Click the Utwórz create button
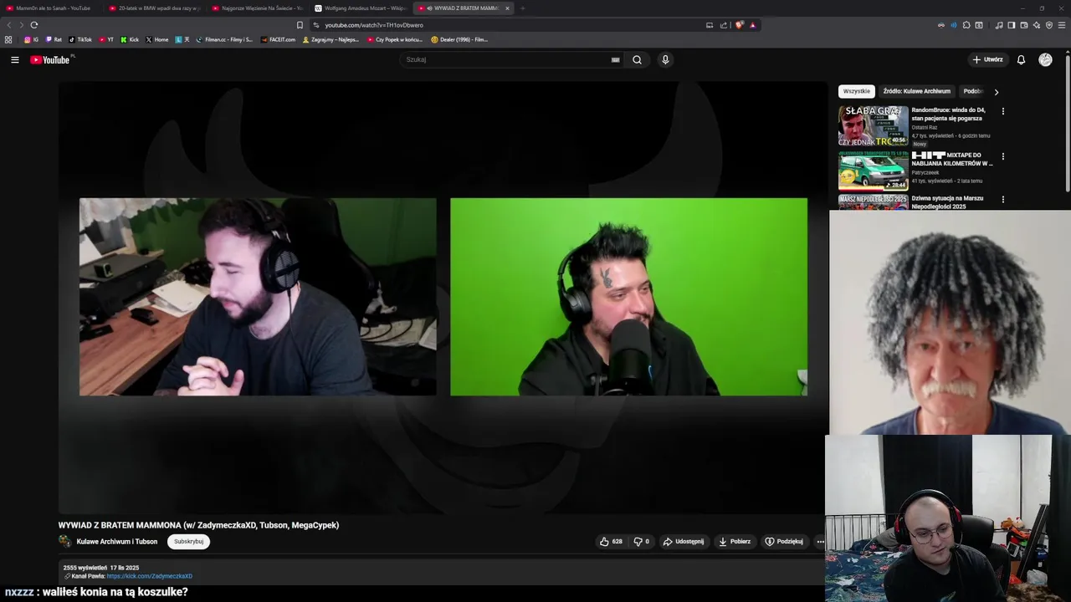1071x602 pixels. pyautogui.click(x=987, y=59)
